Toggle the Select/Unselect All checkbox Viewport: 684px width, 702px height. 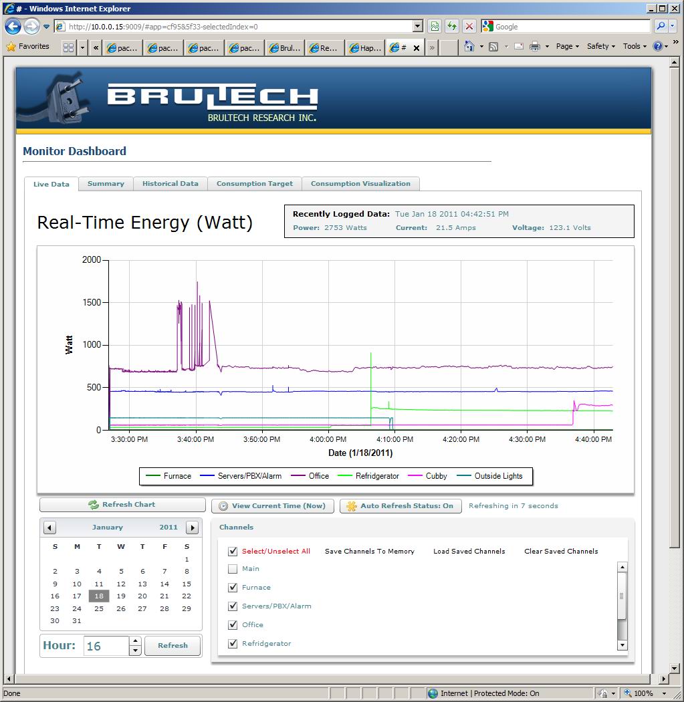(233, 552)
